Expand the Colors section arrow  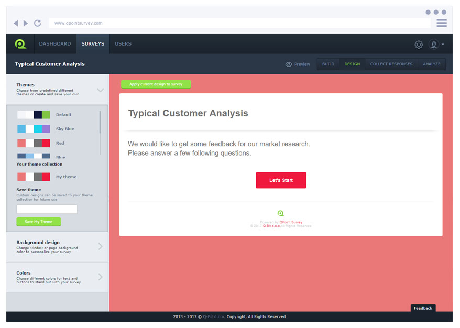[101, 277]
